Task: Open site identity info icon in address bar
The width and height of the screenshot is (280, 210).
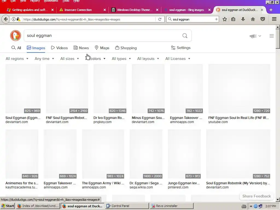Action: click(14, 19)
